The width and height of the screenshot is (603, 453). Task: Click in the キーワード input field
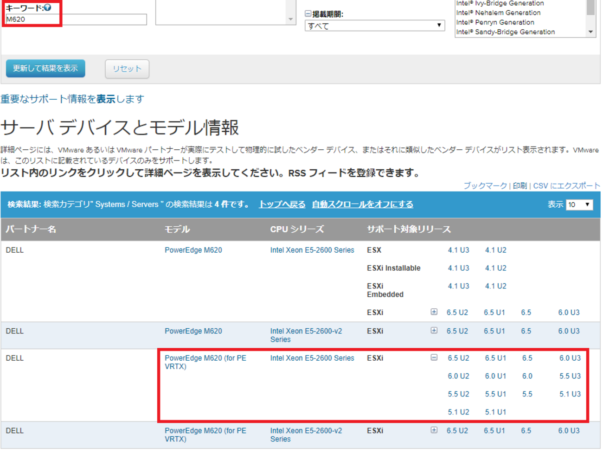76,19
